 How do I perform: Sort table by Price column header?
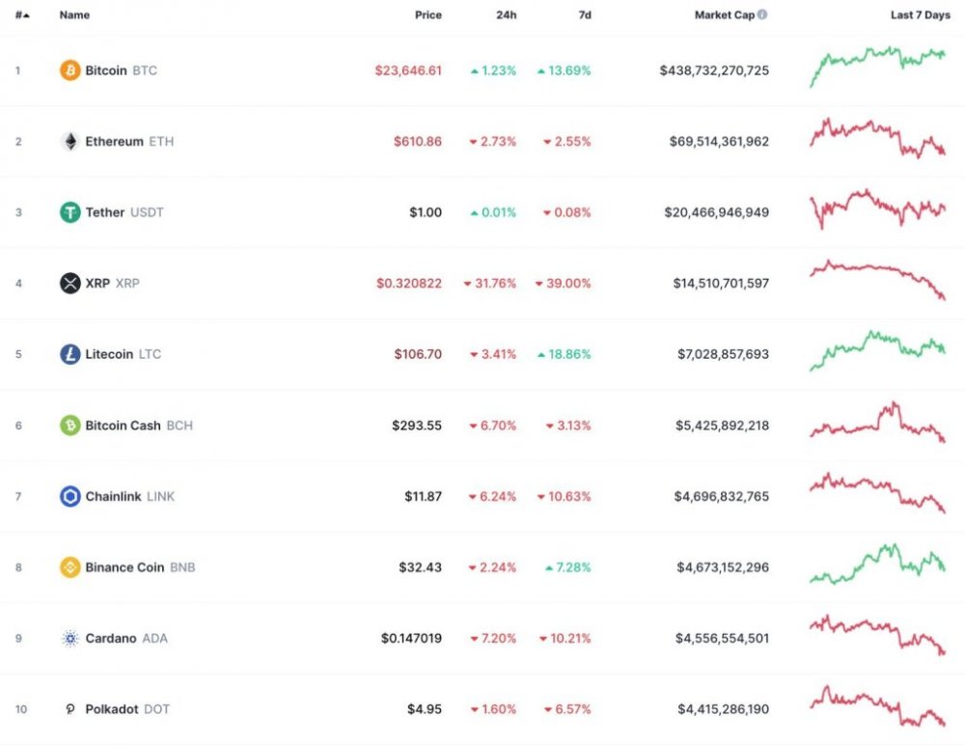tap(427, 15)
